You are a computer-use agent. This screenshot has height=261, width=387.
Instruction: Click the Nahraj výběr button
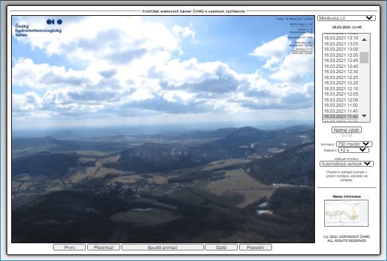(347, 130)
